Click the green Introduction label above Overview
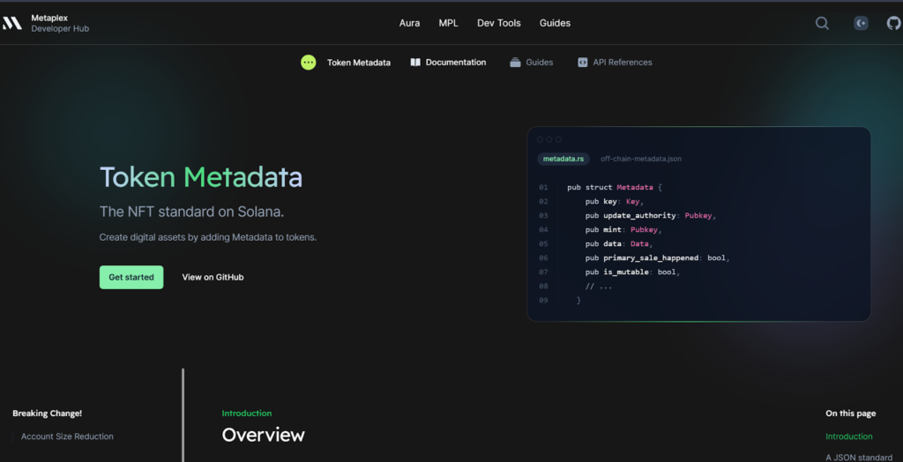The width and height of the screenshot is (903, 462). pyautogui.click(x=247, y=413)
